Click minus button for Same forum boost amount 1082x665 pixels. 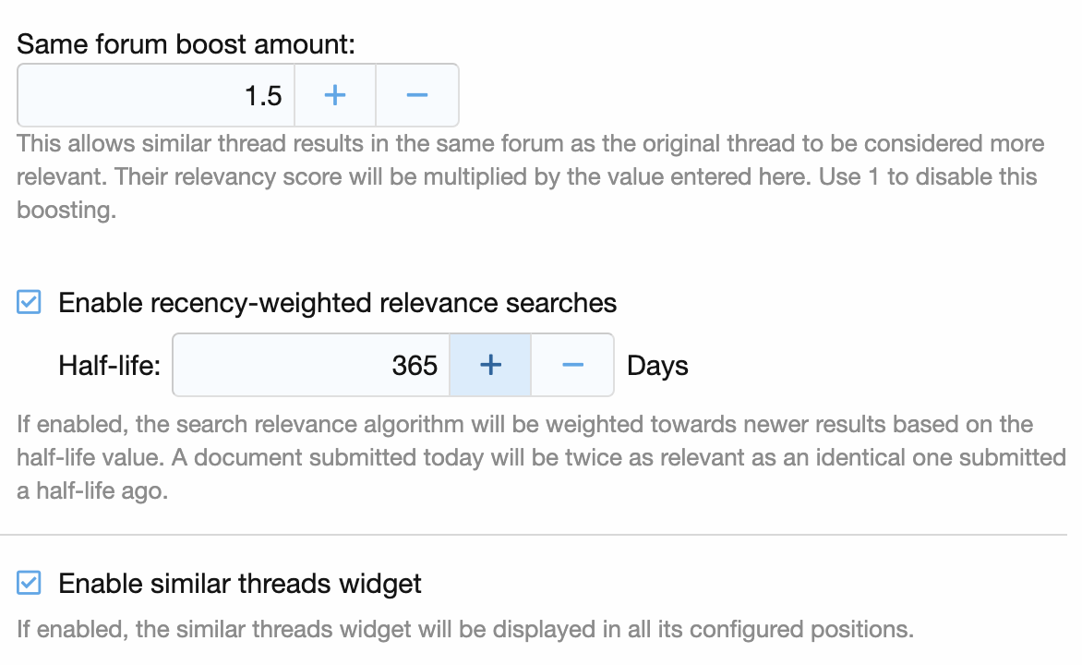[x=417, y=95]
